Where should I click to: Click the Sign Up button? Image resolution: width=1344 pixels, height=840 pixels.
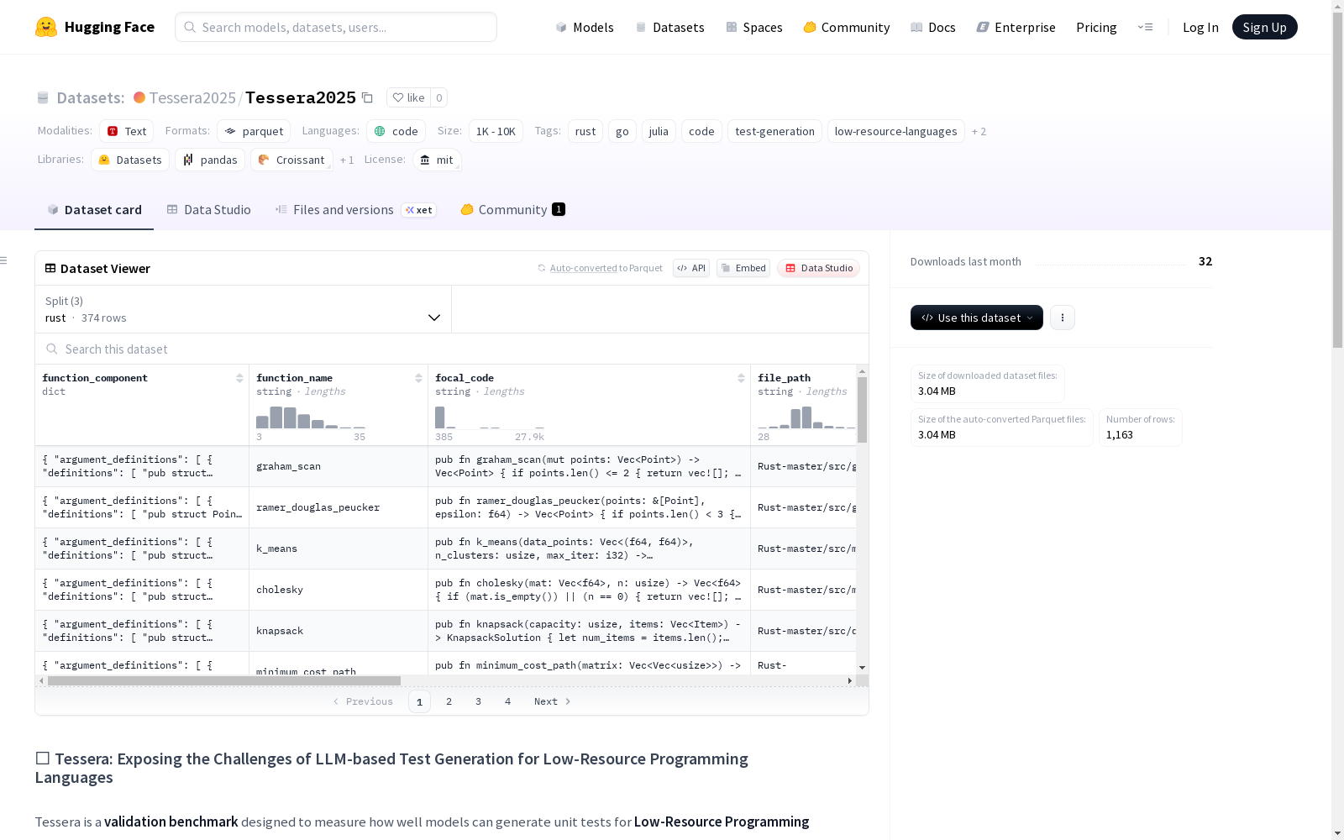coord(1265,27)
